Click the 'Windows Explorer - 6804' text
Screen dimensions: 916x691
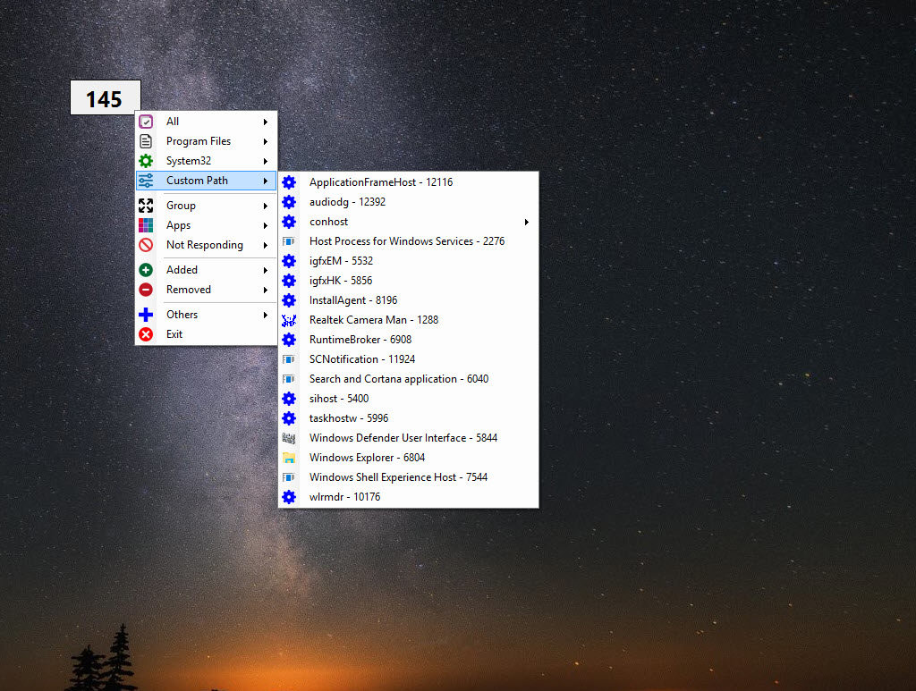click(367, 458)
